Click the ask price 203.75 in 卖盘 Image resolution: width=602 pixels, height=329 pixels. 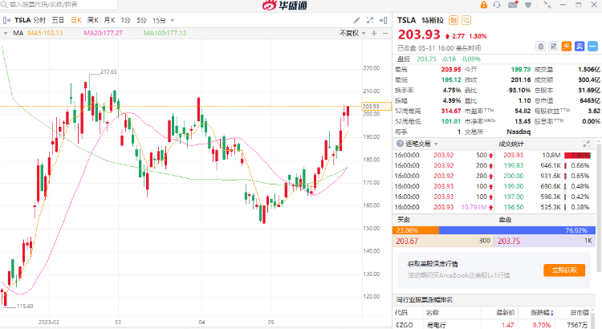tap(509, 241)
